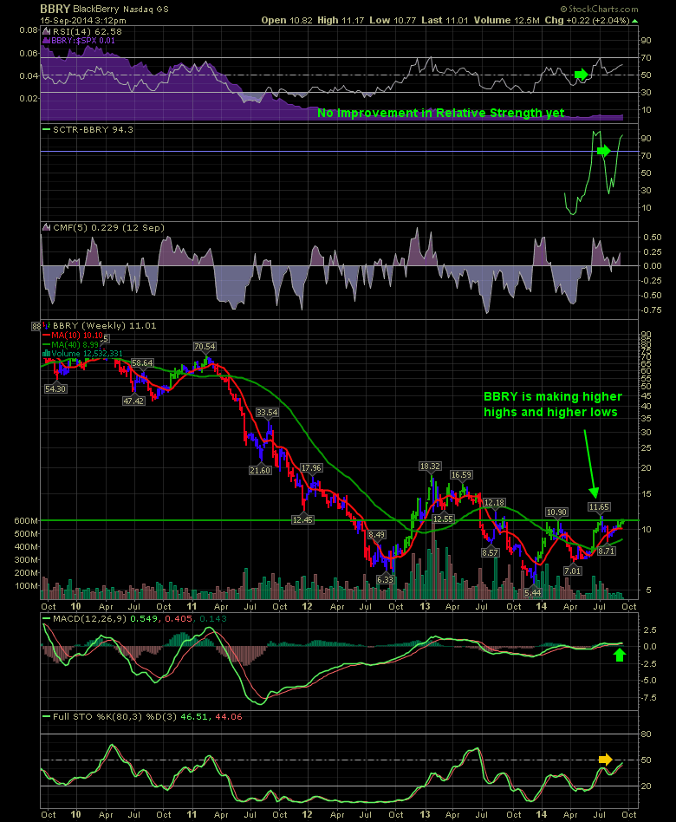Image resolution: width=676 pixels, height=822 pixels.
Task: Click the MACD value 0.549 in legend
Action: coord(144,618)
